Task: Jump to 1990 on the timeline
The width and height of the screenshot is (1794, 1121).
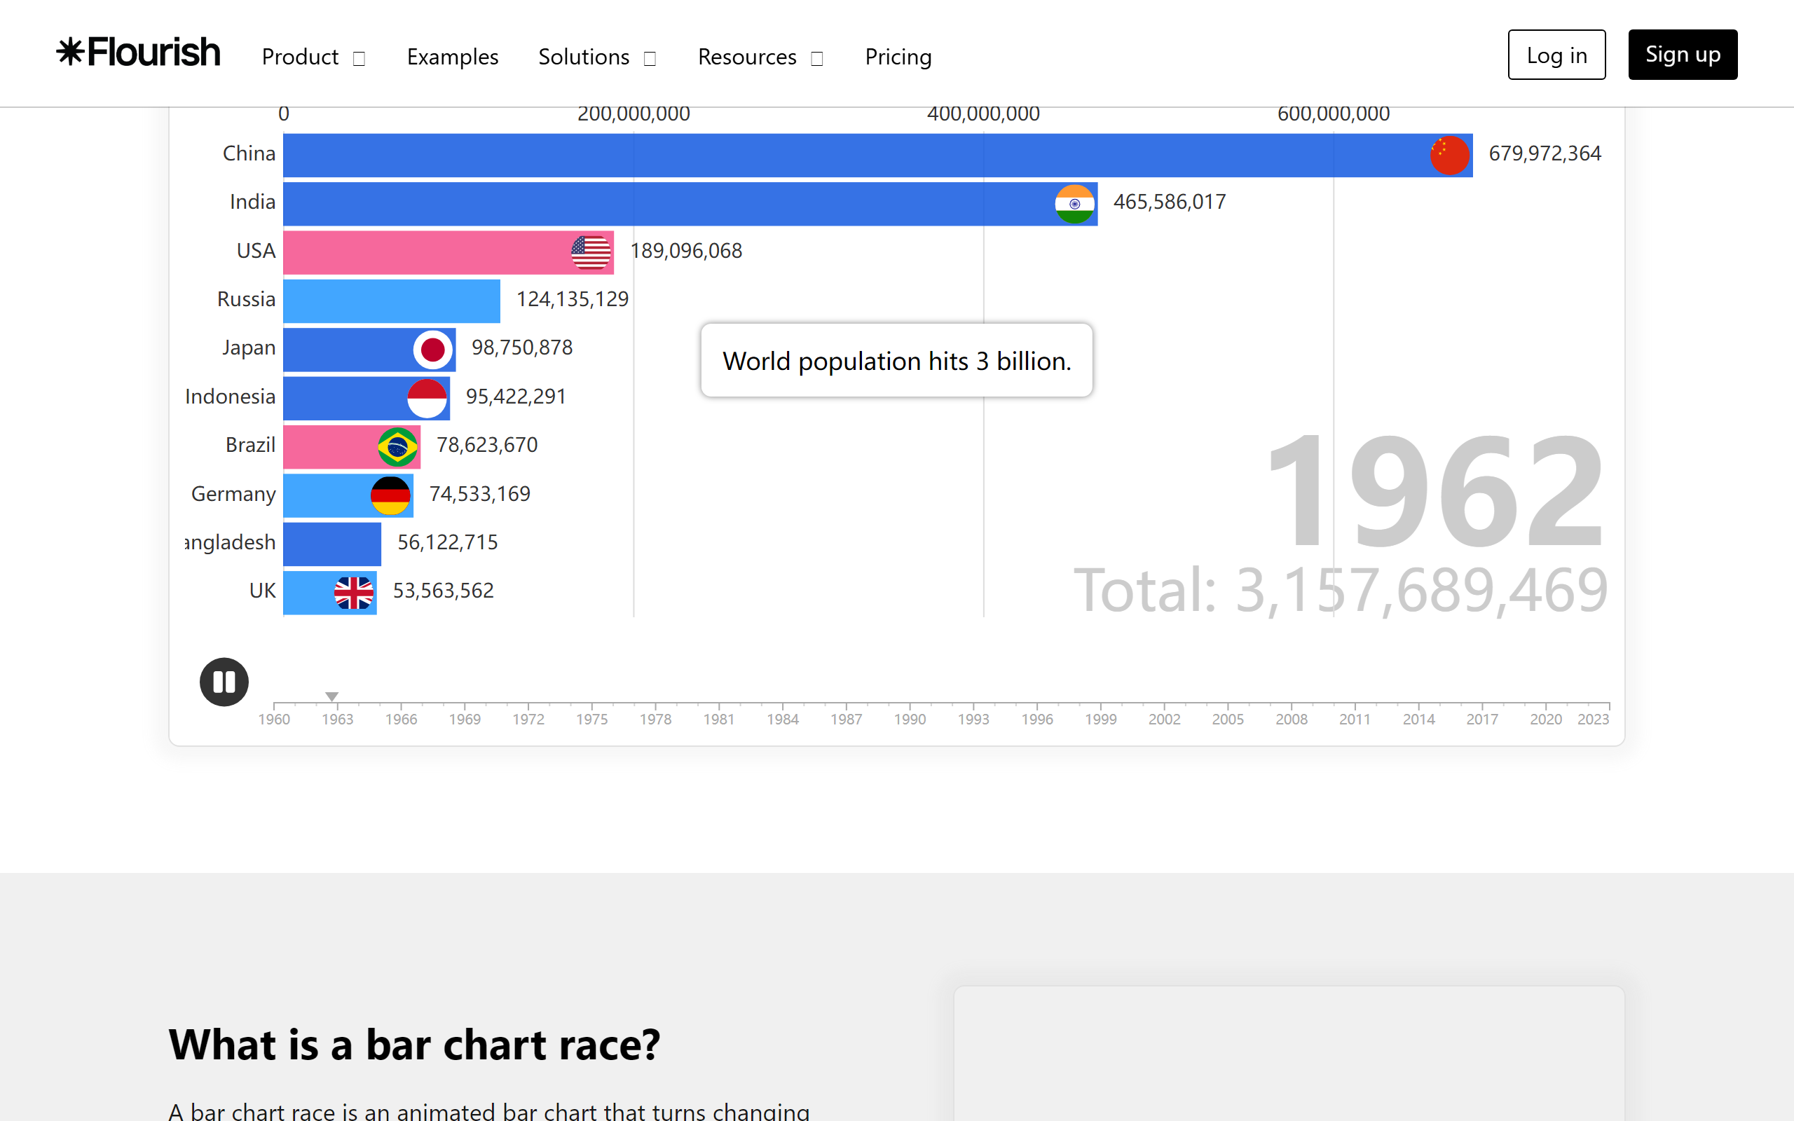Action: (910, 719)
